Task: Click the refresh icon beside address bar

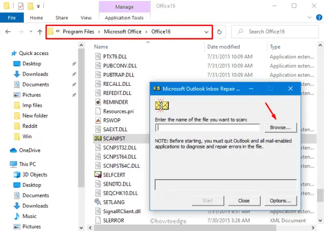Action: point(220,32)
